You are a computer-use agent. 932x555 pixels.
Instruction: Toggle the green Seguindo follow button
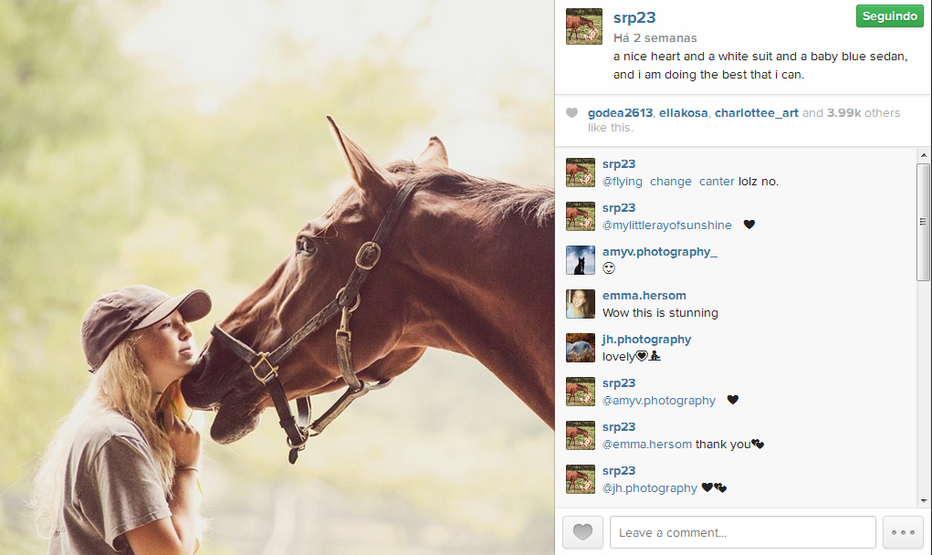coord(890,16)
